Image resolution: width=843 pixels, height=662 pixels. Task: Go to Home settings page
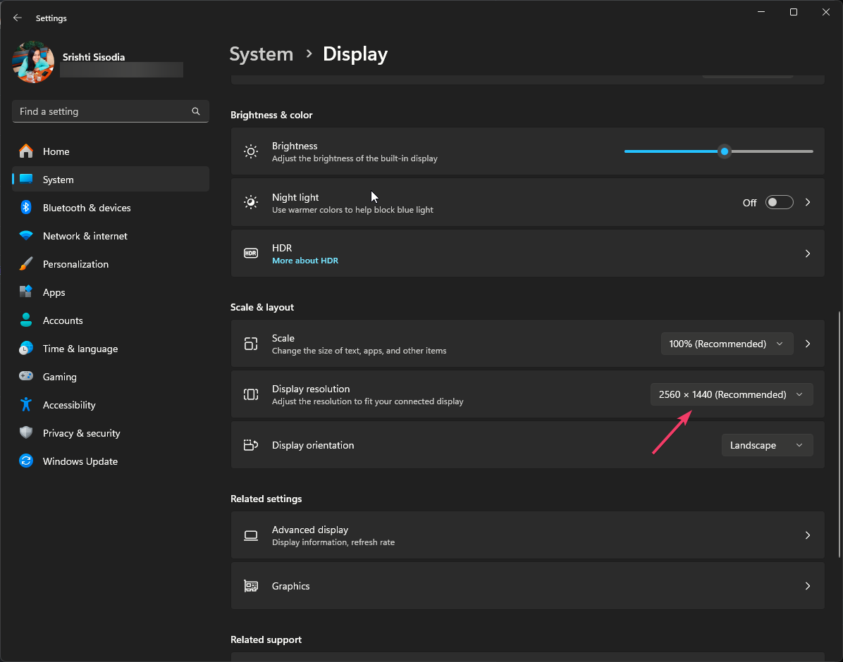pyautogui.click(x=110, y=151)
